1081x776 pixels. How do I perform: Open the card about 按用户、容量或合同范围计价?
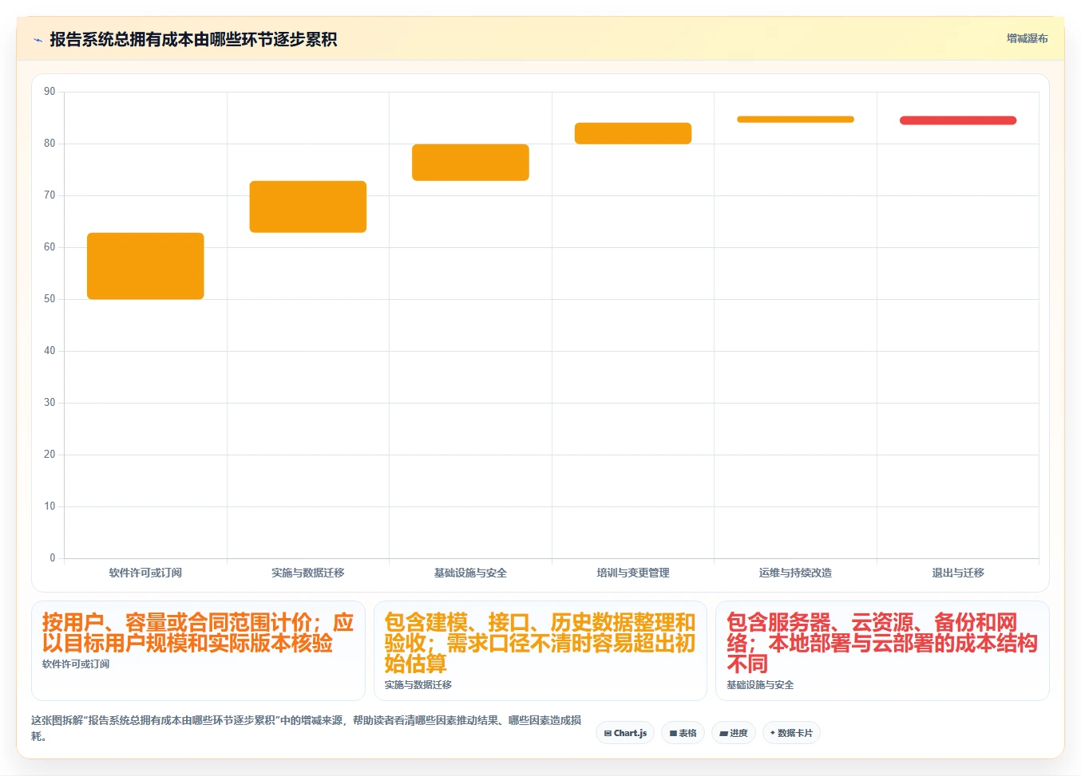click(198, 650)
